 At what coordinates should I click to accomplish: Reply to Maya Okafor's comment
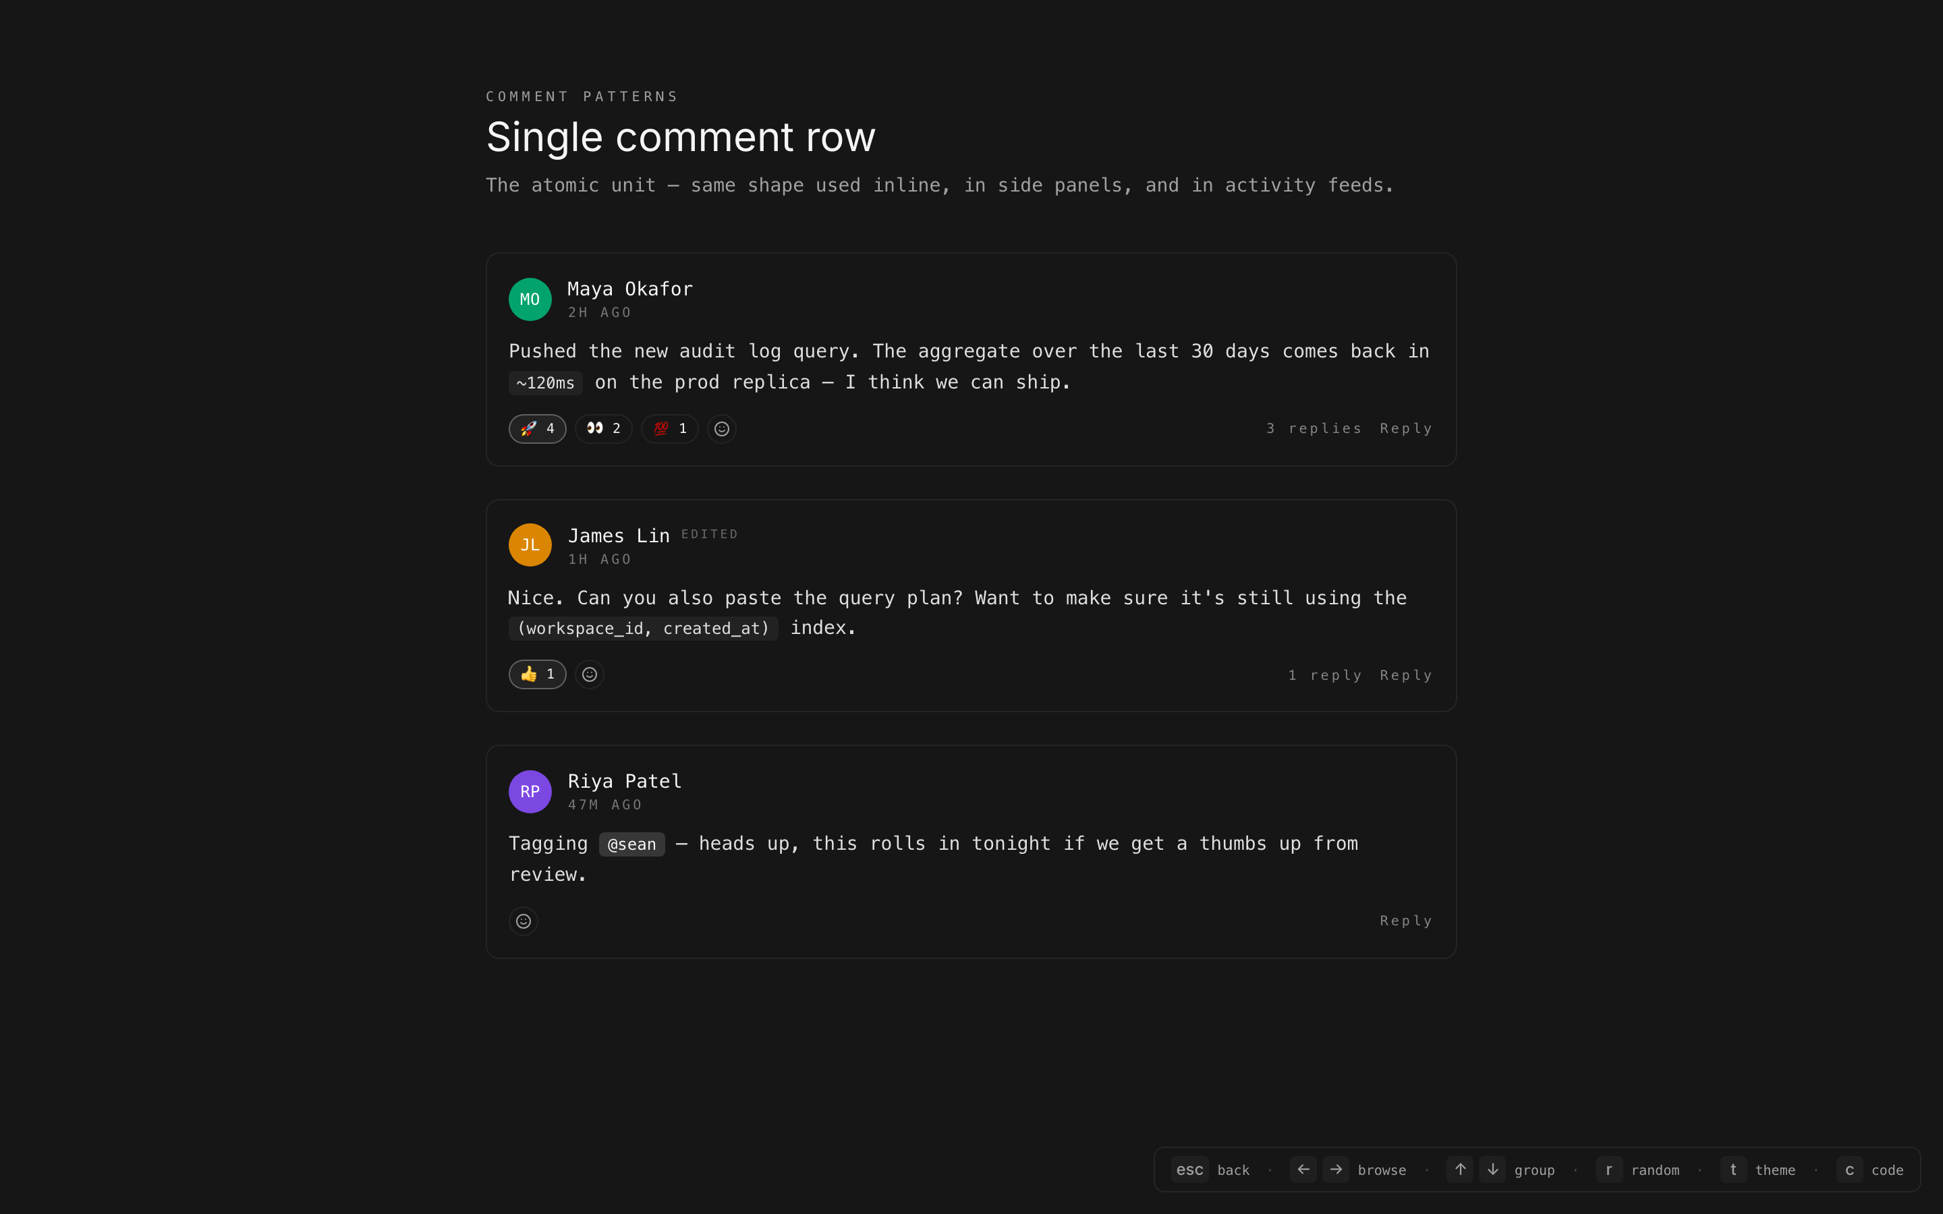pos(1406,429)
